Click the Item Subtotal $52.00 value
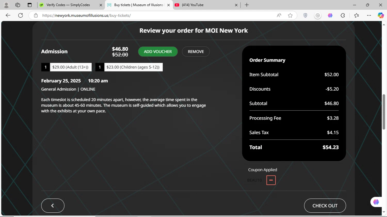The height and width of the screenshot is (217, 387). [332, 75]
